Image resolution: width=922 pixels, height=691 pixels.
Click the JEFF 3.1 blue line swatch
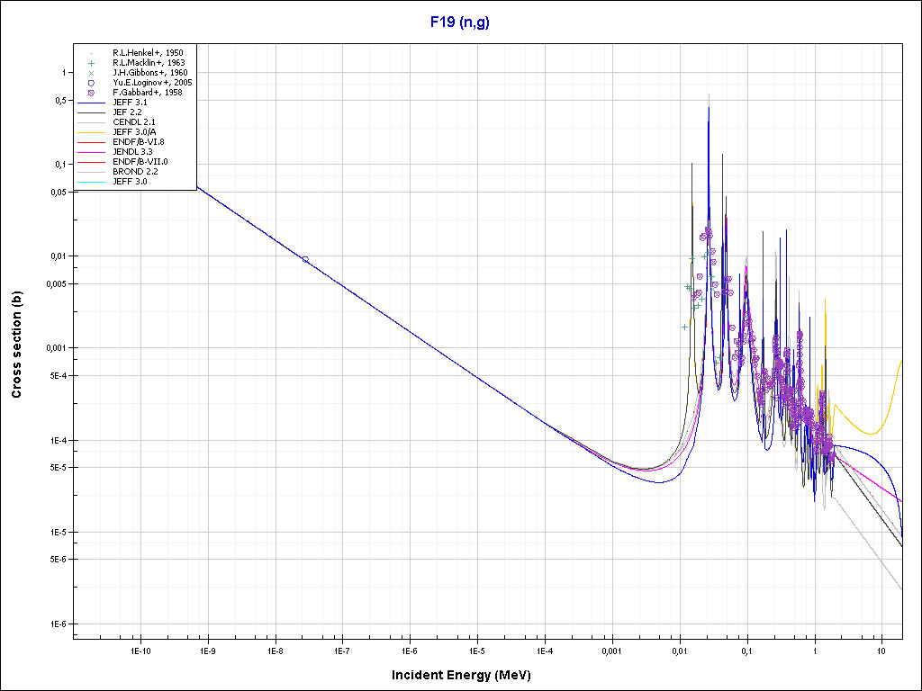point(92,103)
